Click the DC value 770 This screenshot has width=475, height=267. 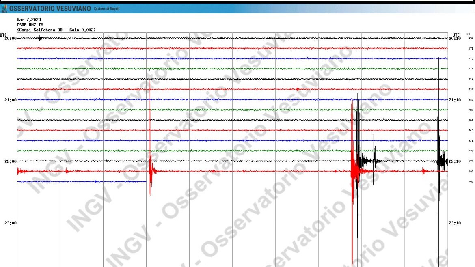coord(471,151)
